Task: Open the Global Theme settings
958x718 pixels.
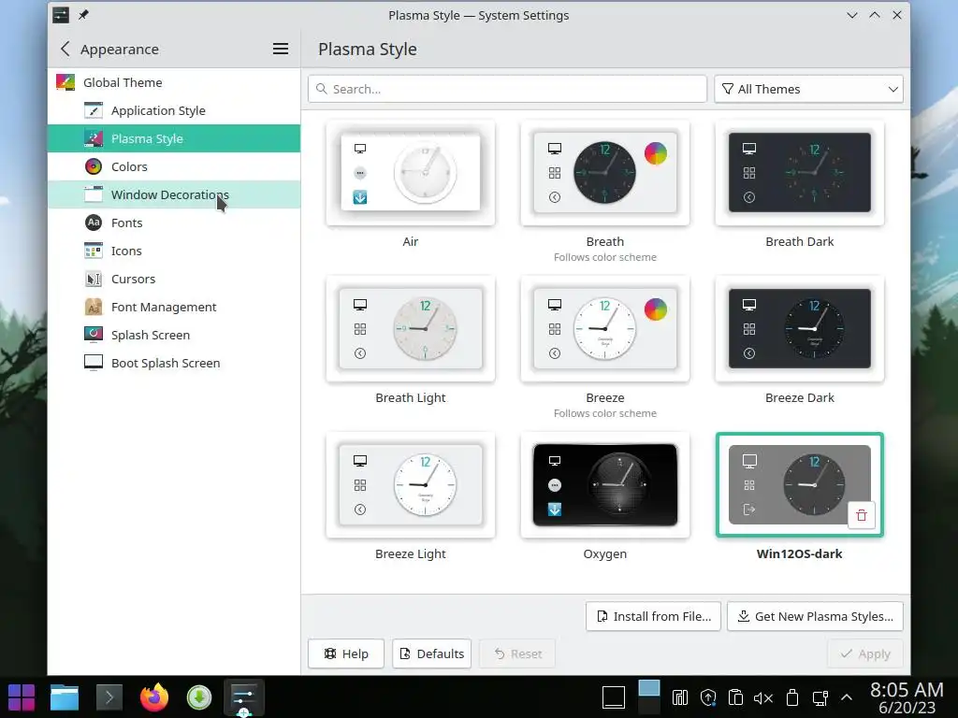Action: pos(173,82)
